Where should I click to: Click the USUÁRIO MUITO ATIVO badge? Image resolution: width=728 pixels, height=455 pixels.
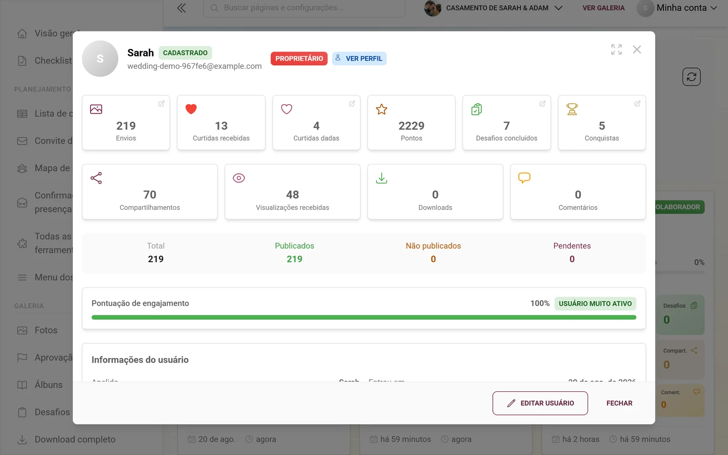pos(595,304)
